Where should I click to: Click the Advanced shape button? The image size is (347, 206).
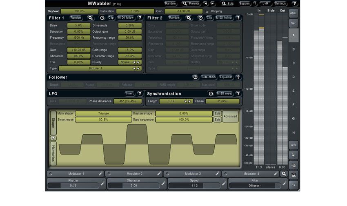click(230, 117)
